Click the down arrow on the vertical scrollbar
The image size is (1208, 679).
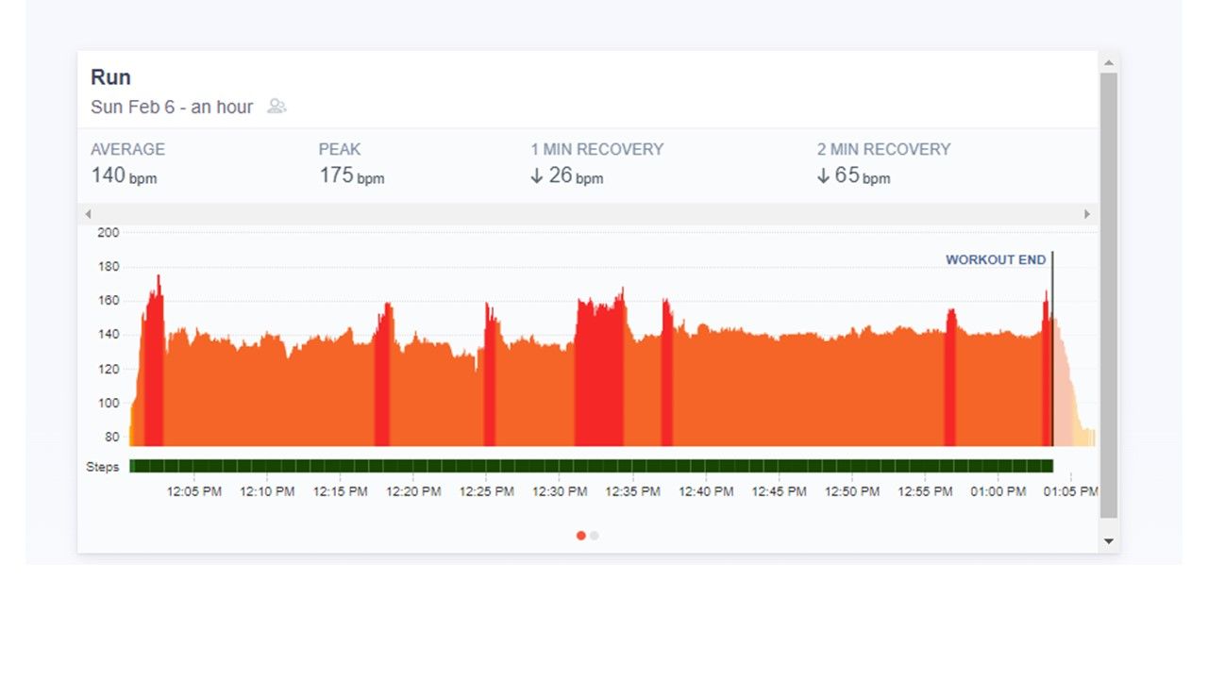tap(1109, 541)
